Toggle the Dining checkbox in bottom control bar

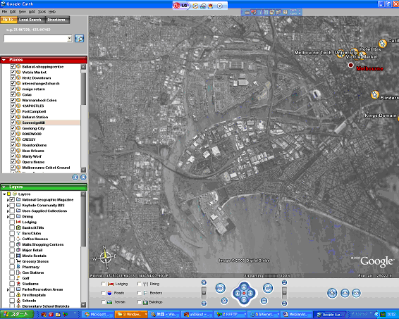tap(139, 284)
